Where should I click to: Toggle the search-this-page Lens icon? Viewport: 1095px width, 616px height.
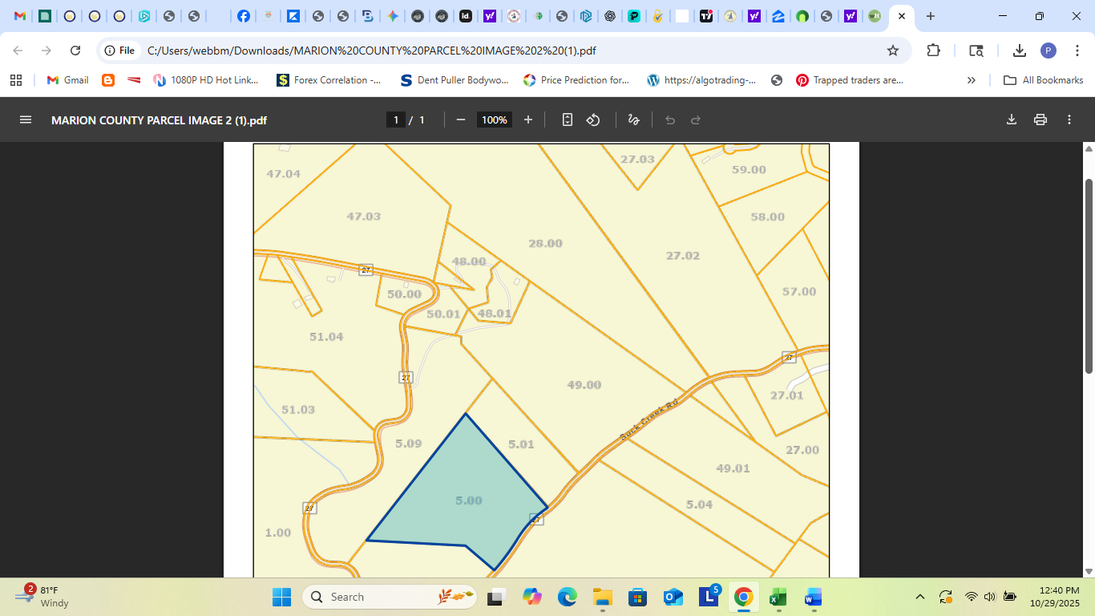(976, 50)
